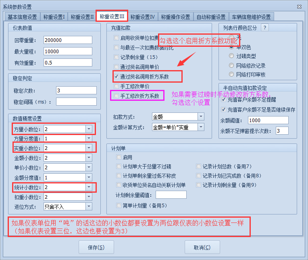Click 余额不足弹窗提示次数 field
This screenshot has width=308, height=260.
coord(282,131)
